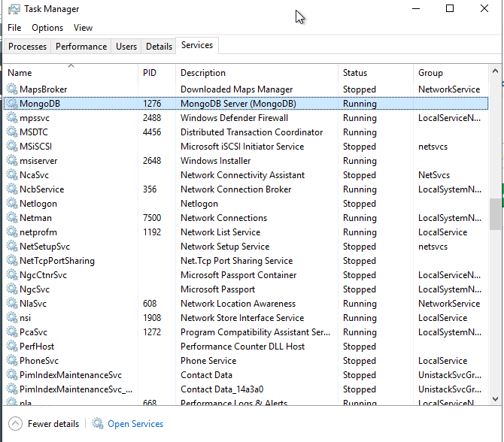The image size is (504, 442).
Task: Switch to the Details tab
Action: click(159, 47)
